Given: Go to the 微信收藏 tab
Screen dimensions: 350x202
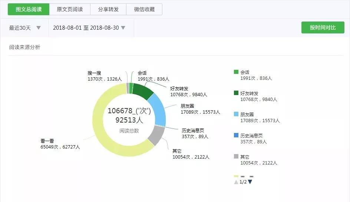Looking at the screenshot, I should coord(144,9).
